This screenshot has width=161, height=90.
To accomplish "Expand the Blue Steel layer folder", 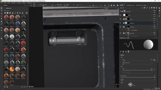I will coord(124,33).
